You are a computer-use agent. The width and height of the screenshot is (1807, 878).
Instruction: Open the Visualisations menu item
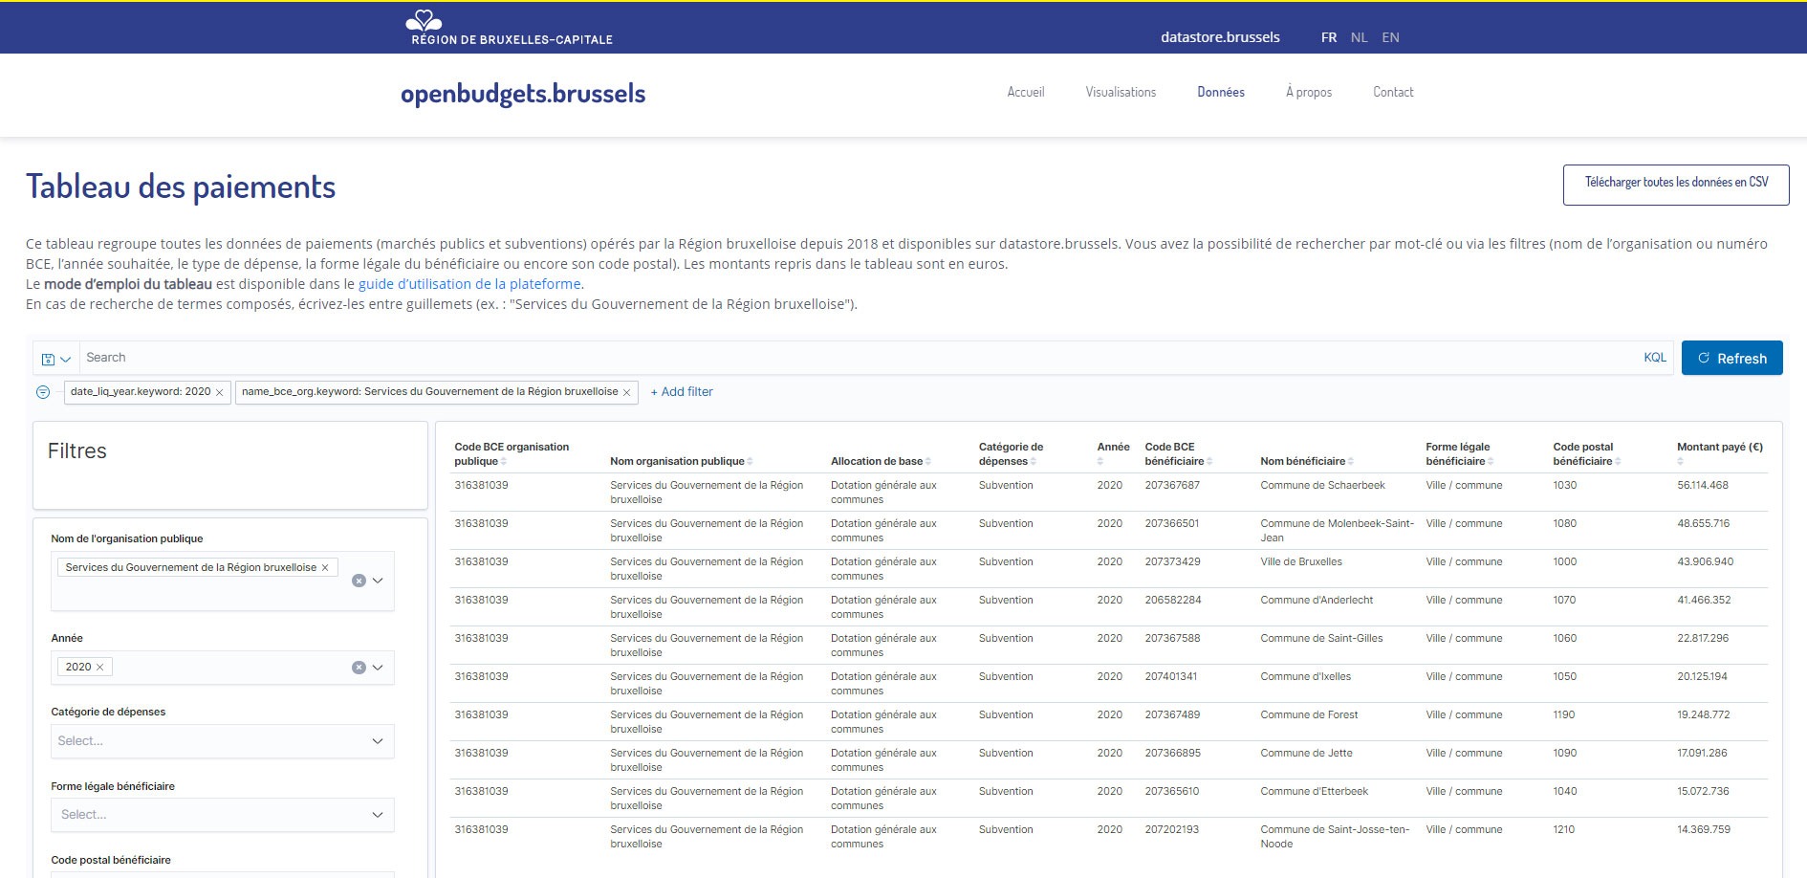(x=1121, y=93)
